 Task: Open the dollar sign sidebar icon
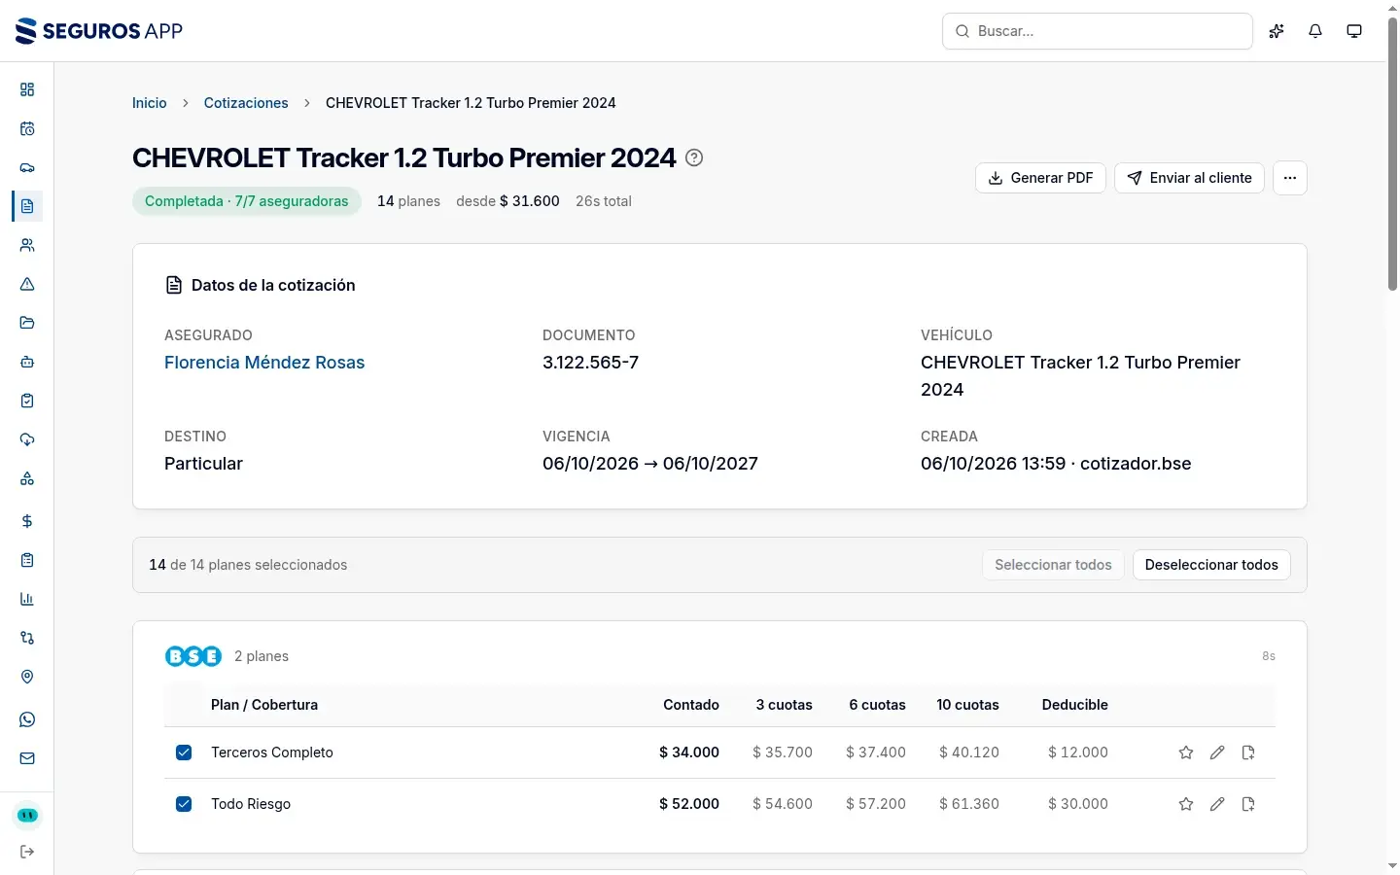[27, 521]
